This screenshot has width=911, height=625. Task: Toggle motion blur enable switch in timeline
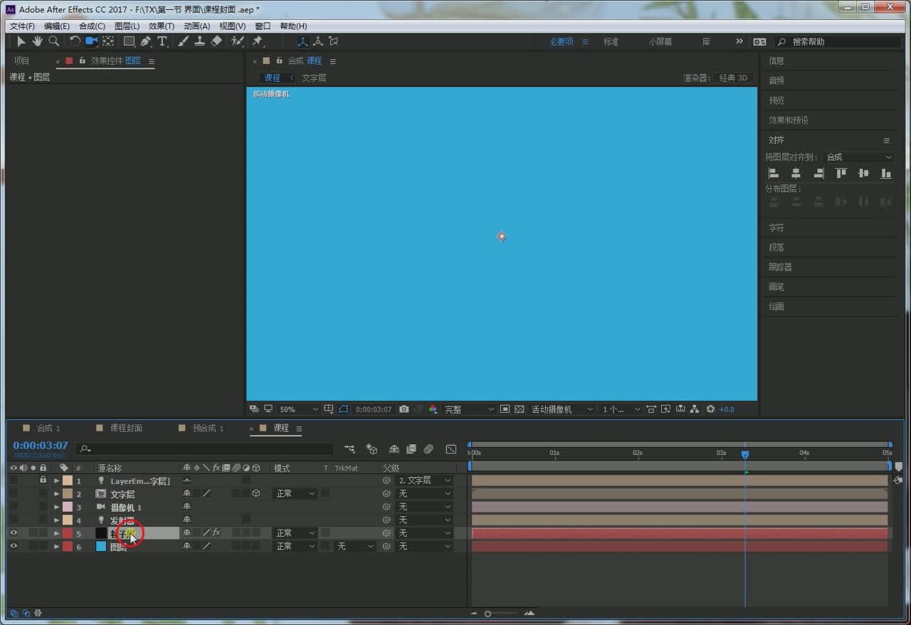pos(428,449)
